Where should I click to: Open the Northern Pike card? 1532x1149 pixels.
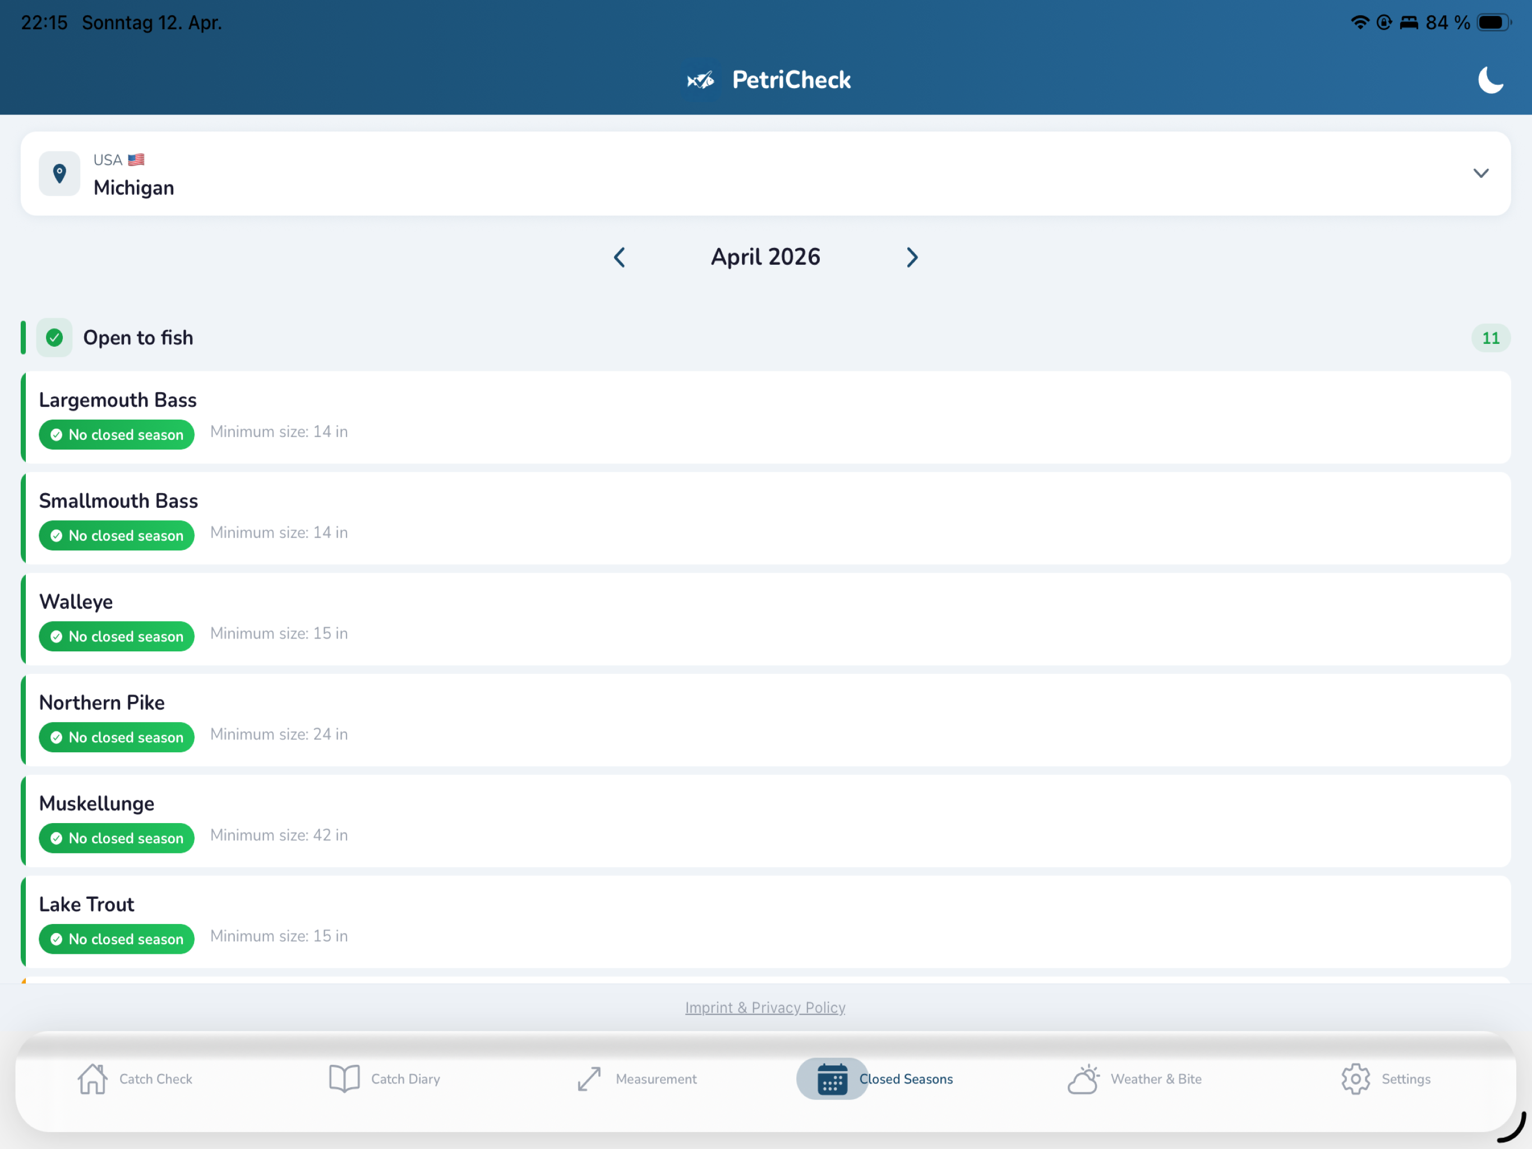tap(765, 720)
